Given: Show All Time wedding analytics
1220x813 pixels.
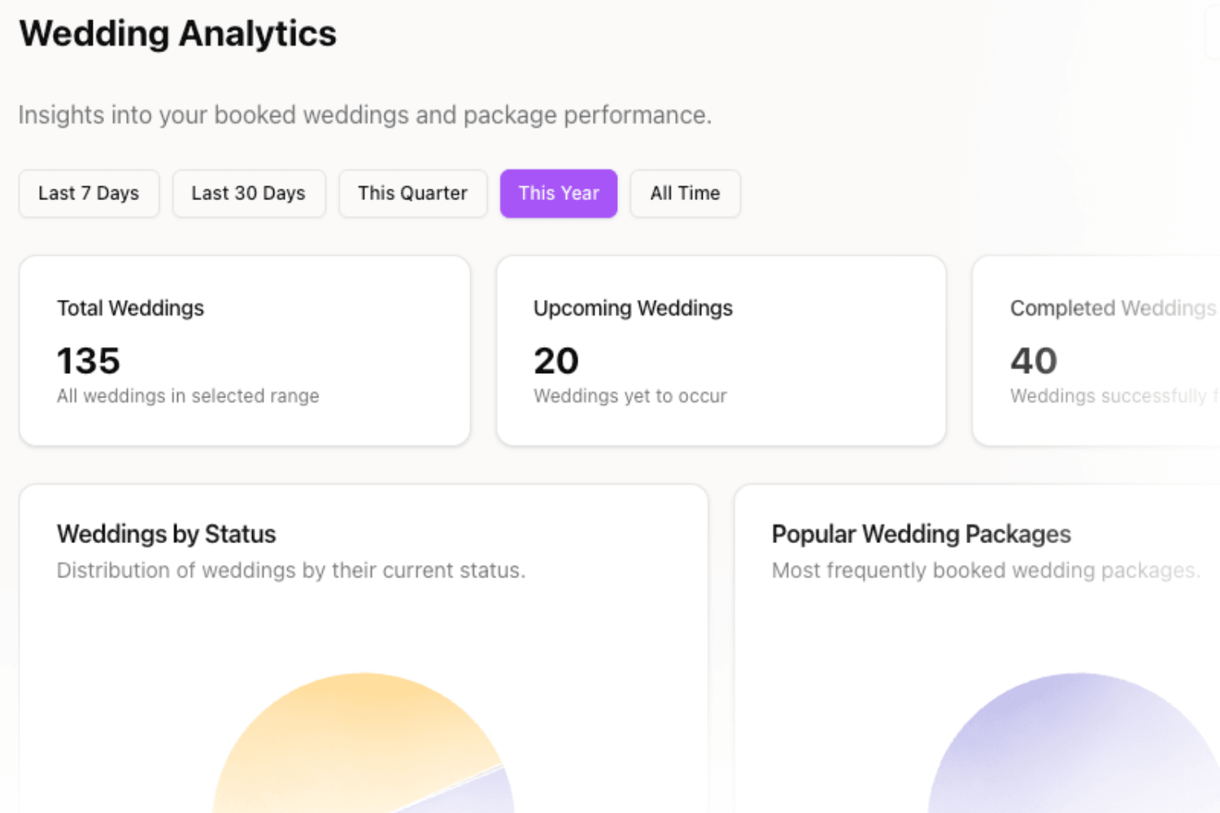Looking at the screenshot, I should click(x=685, y=193).
